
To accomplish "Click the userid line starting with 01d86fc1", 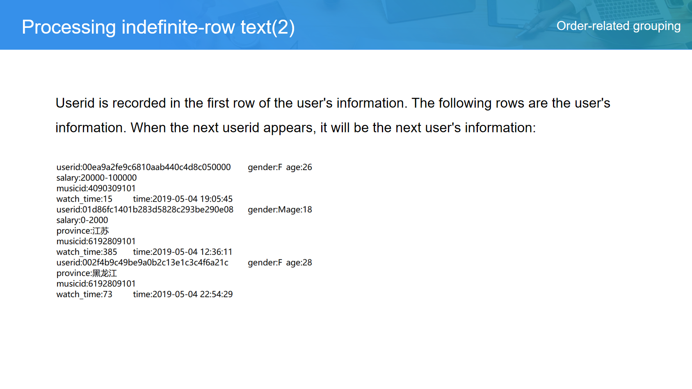I will [x=145, y=209].
